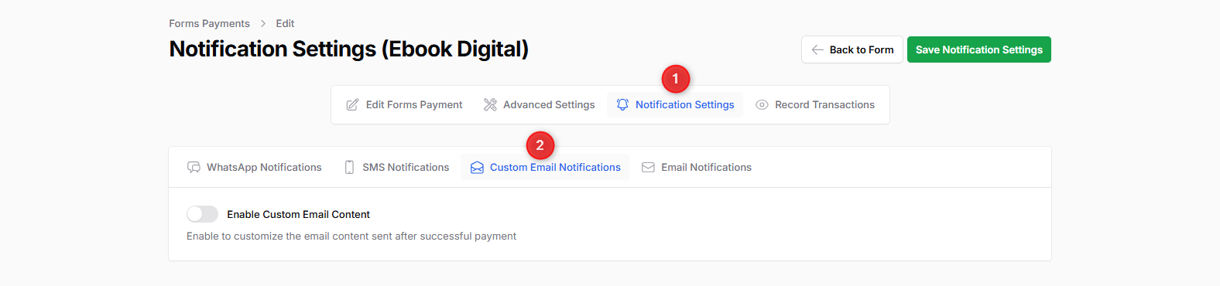Click the Enable Custom Email Content label
This screenshot has height=286, width=1220.
pos(298,214)
